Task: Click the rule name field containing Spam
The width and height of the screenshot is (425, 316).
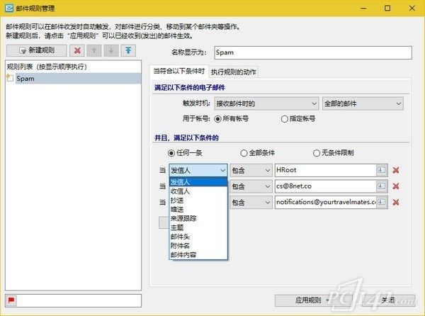Action: (313, 52)
